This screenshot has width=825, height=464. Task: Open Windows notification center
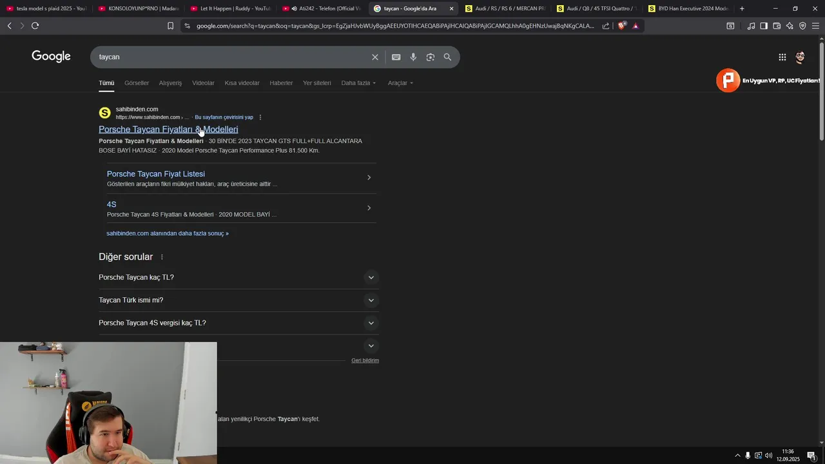pos(811,456)
